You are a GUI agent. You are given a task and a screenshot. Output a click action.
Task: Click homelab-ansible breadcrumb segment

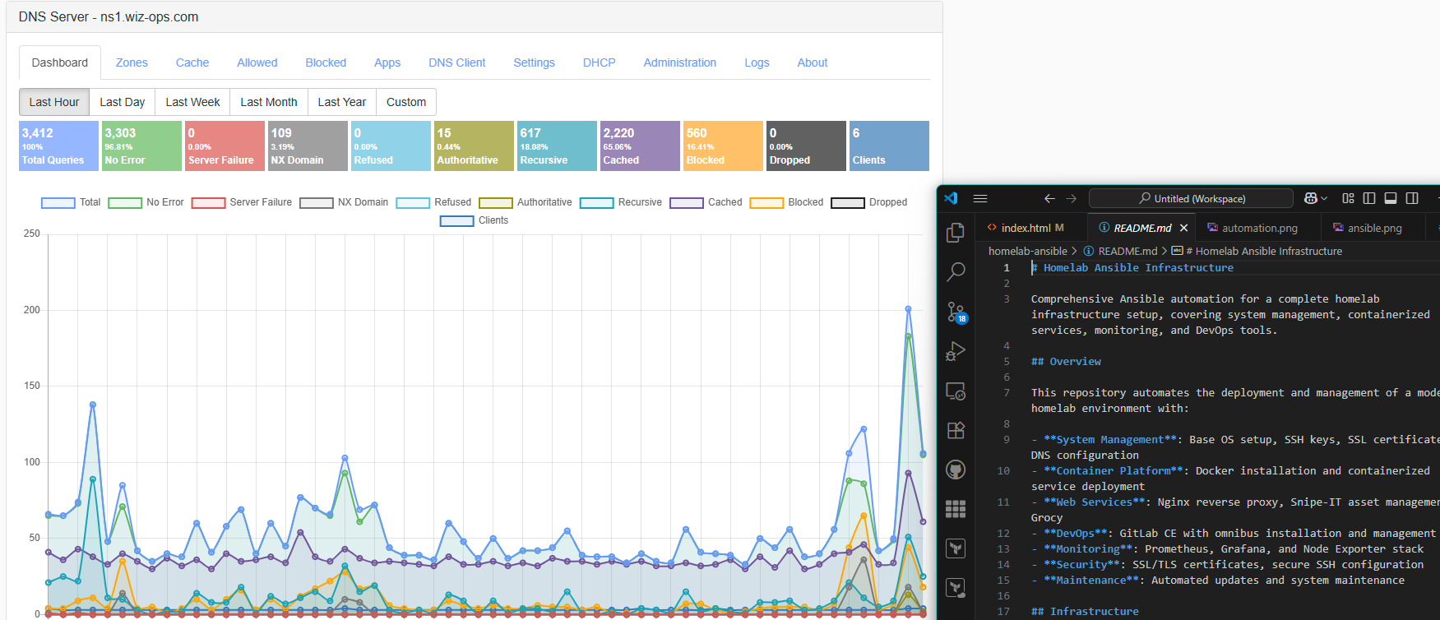click(x=1028, y=252)
